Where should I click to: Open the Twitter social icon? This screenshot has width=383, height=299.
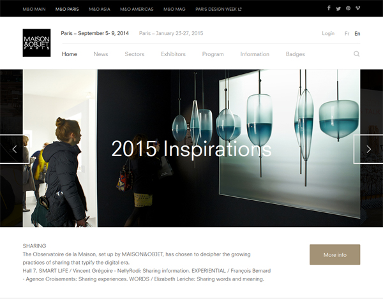click(x=338, y=9)
